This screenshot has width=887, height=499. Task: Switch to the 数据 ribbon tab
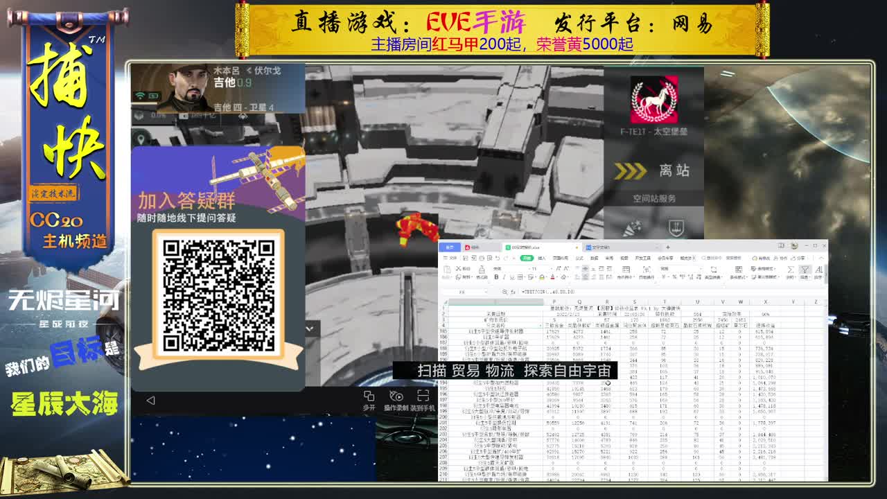[x=594, y=258]
